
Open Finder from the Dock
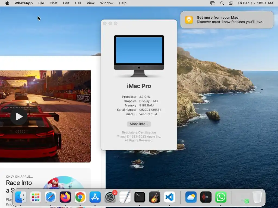coord(21,197)
